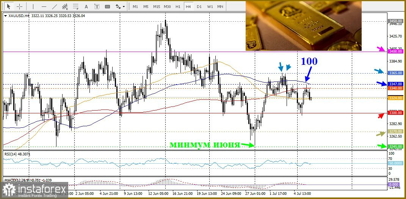Select the Fibonacci retracement tool
Image resolution: width=406 pixels, height=199 pixels.
coord(75,6)
